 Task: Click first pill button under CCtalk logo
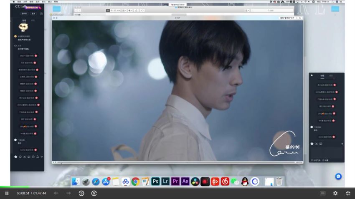tap(24, 14)
